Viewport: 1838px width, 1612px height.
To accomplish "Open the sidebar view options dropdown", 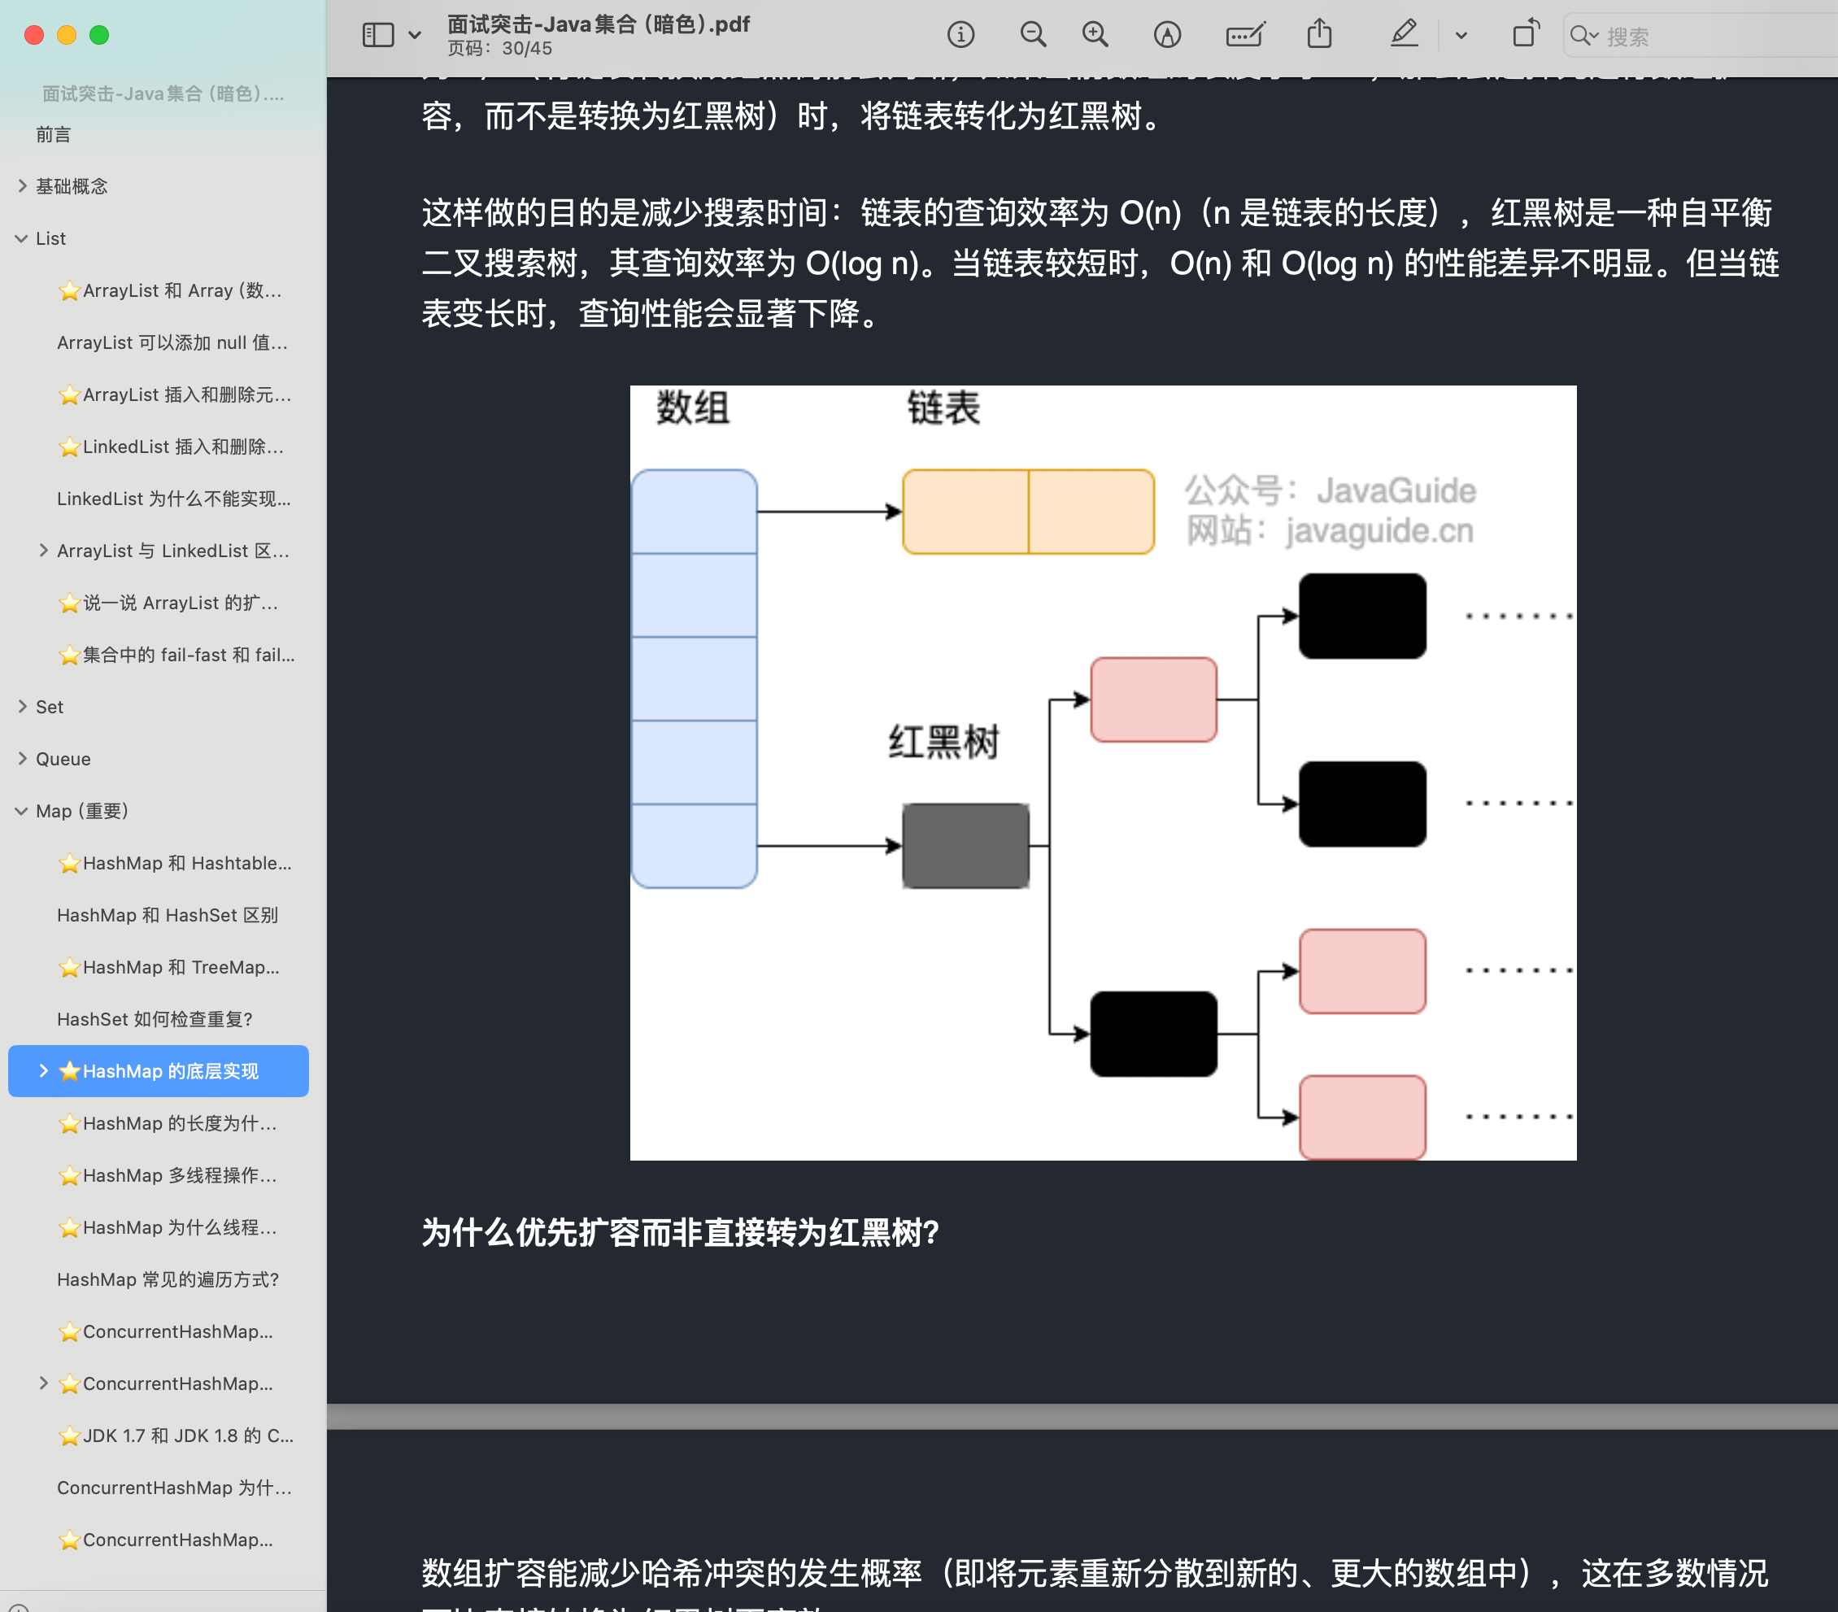I will [414, 34].
